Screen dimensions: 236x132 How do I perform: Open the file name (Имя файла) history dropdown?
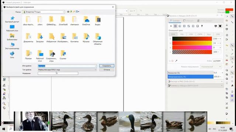point(95,66)
